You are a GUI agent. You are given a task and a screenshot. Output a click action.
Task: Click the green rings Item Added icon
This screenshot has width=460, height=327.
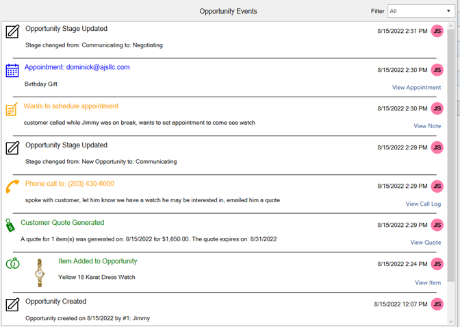(x=12, y=264)
